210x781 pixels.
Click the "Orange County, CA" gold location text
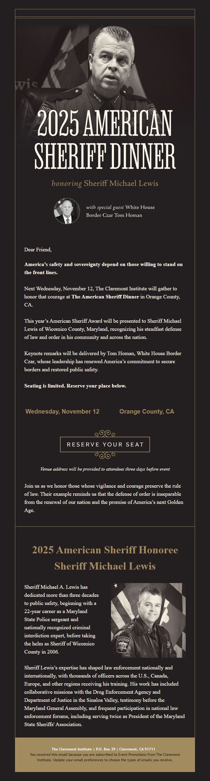[x=147, y=411]
